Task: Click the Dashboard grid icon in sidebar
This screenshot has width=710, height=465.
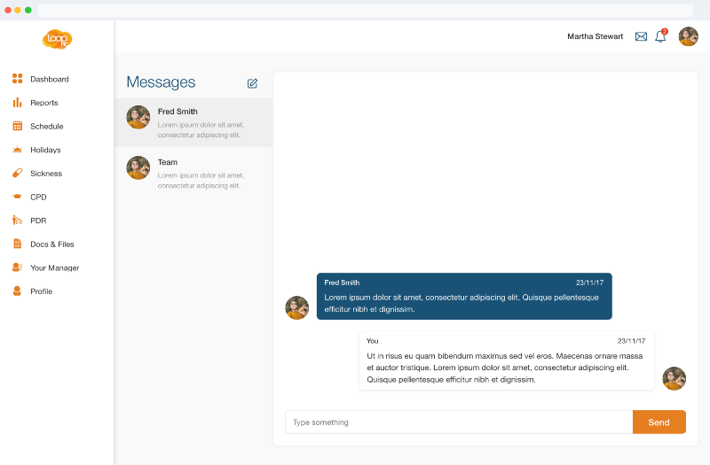Action: (17, 79)
